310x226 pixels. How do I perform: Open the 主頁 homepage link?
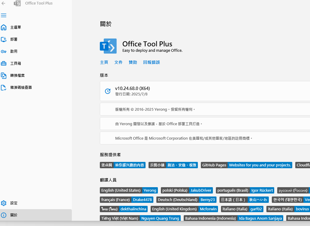[104, 62]
